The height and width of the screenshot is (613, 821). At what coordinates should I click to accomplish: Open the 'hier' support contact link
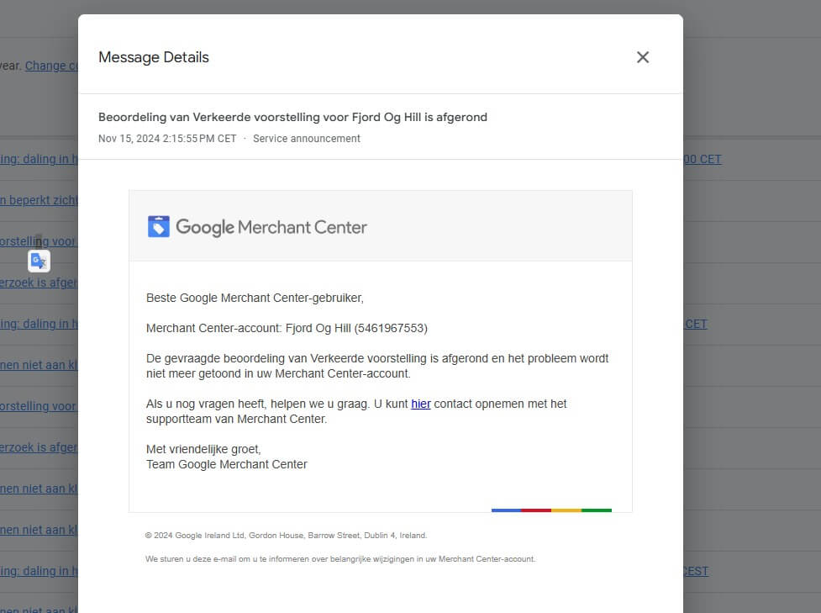coord(421,404)
